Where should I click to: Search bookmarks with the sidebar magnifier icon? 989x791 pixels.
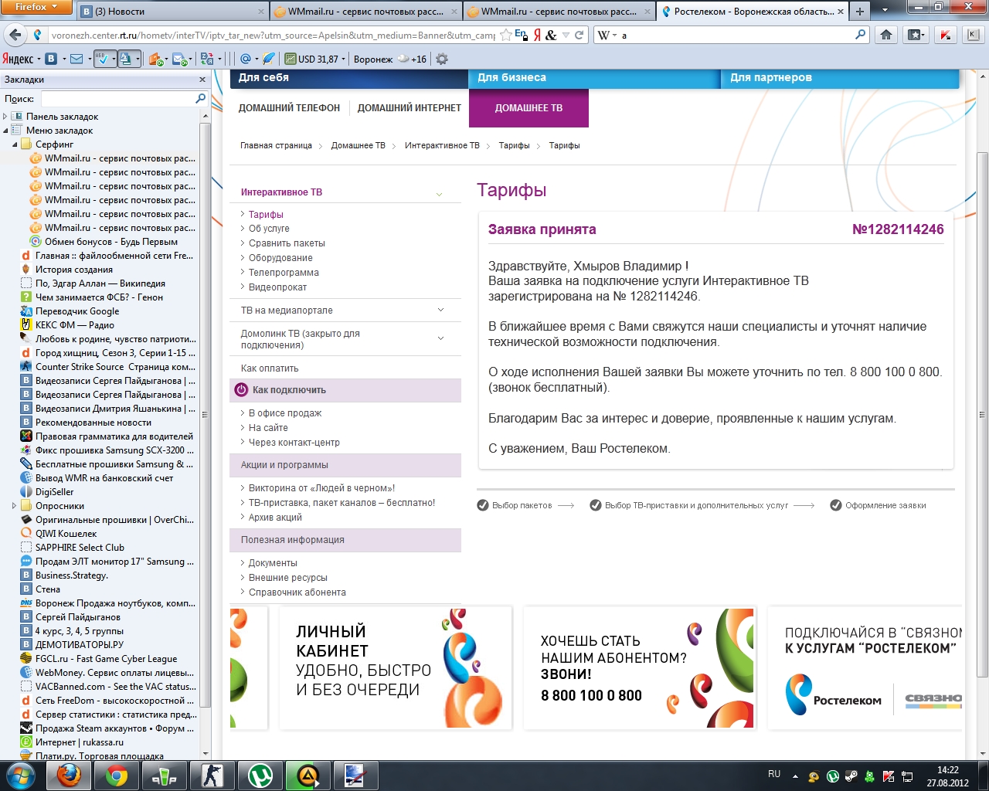click(201, 98)
